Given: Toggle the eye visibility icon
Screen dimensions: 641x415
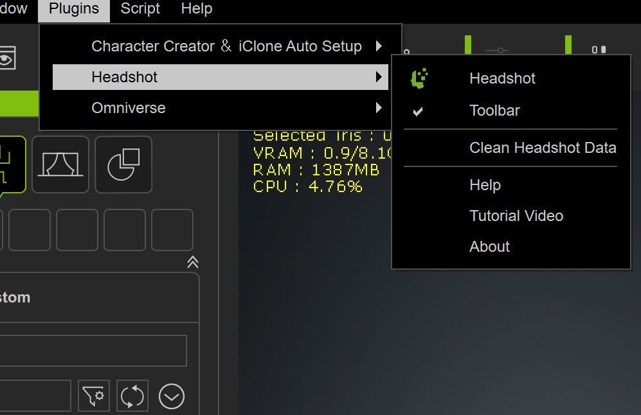Looking at the screenshot, I should pos(7,58).
